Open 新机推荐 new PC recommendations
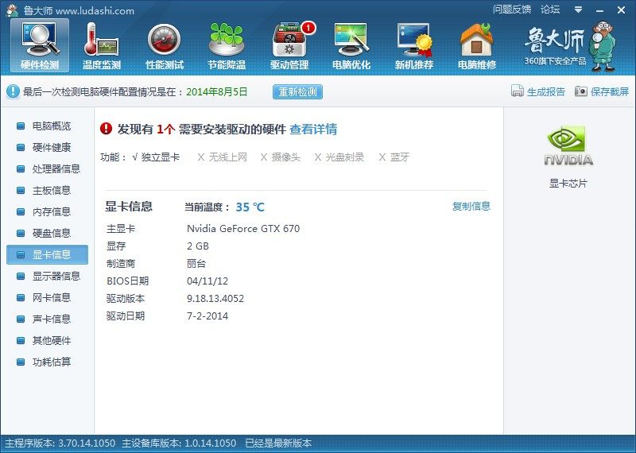 (x=414, y=45)
